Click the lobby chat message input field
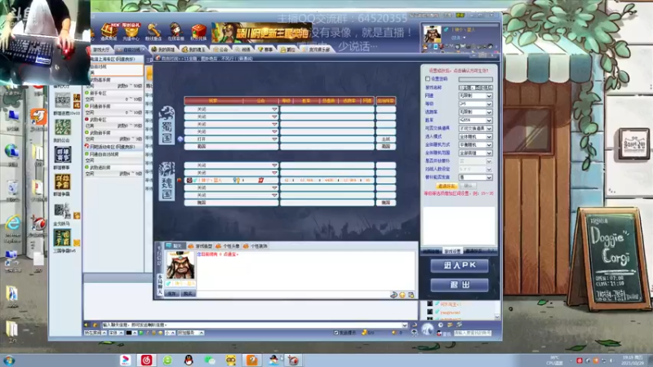The width and height of the screenshot is (653, 367). 254,325
